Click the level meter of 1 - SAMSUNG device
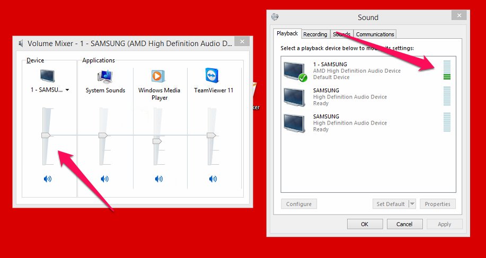Viewport: 486px width, 258px height. [x=447, y=70]
